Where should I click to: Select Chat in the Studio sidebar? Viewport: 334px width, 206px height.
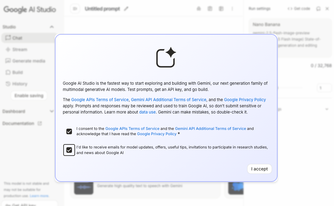point(17,38)
